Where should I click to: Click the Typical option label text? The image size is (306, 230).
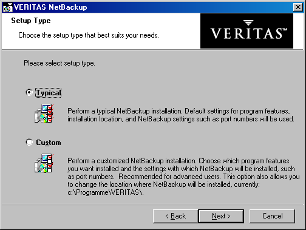tap(49, 93)
